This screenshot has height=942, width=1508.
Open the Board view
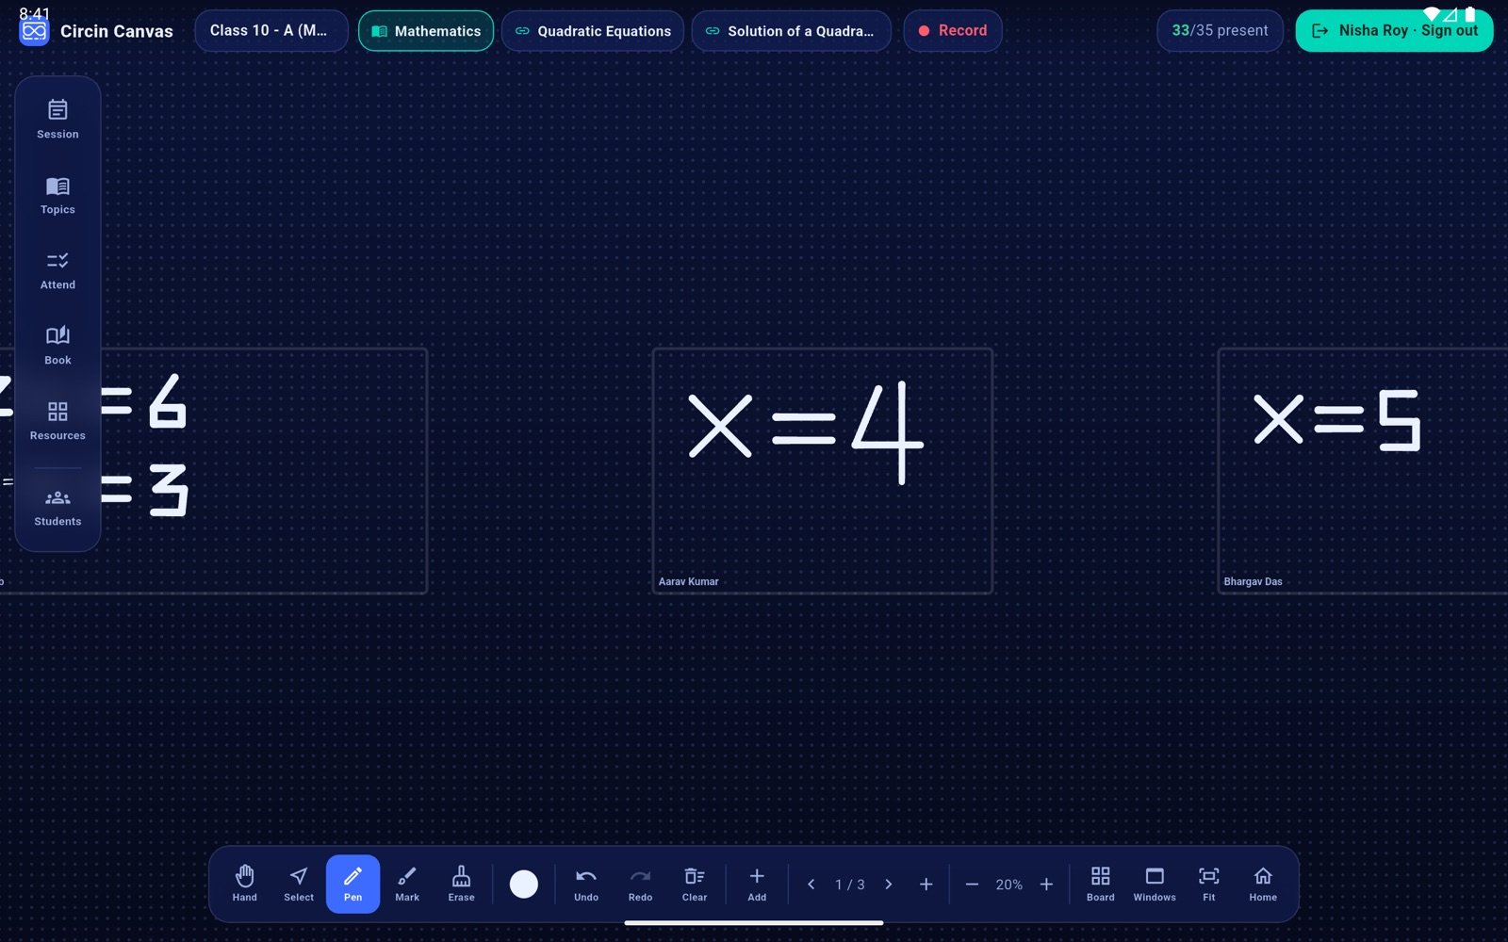(1100, 884)
